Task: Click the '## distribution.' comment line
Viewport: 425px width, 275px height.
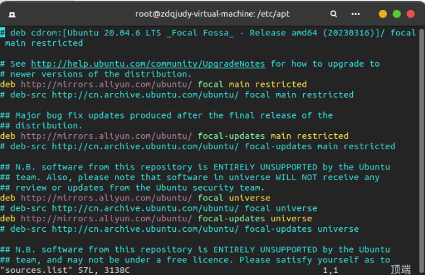Action: click(x=41, y=126)
